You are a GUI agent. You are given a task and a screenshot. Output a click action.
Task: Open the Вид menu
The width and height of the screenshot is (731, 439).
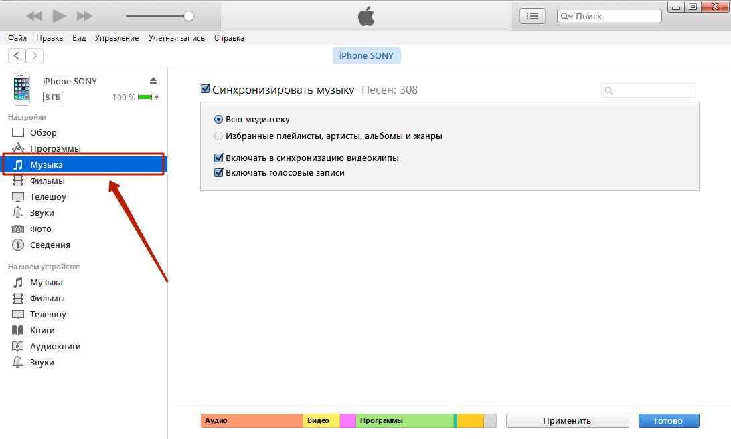pyautogui.click(x=79, y=38)
